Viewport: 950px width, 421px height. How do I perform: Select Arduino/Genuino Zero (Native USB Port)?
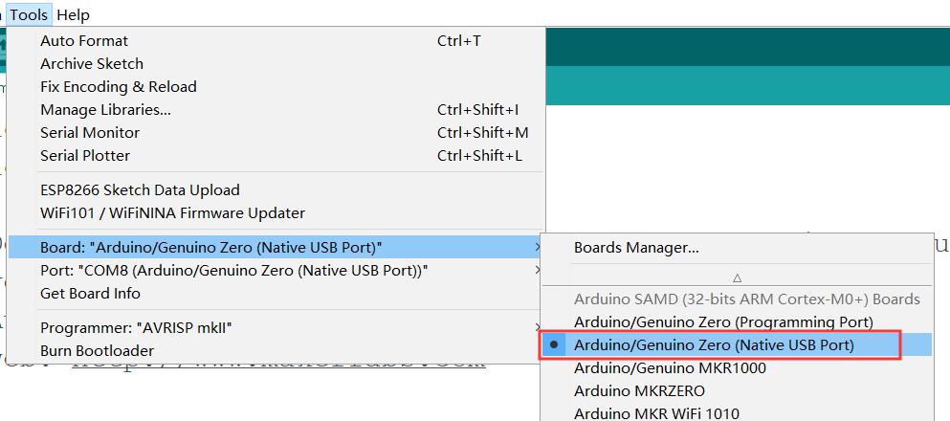714,344
